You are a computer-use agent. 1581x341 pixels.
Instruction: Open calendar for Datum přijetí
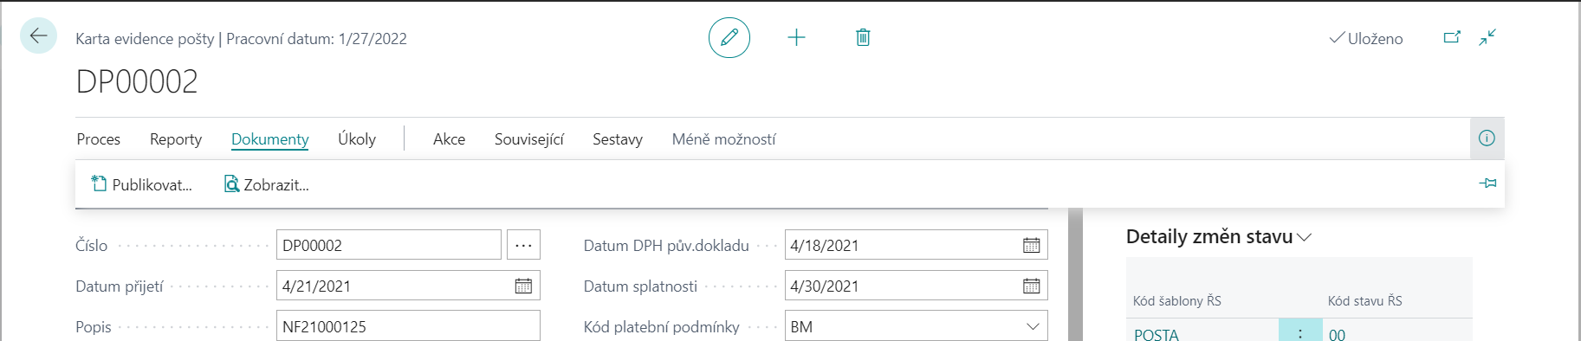pos(523,286)
